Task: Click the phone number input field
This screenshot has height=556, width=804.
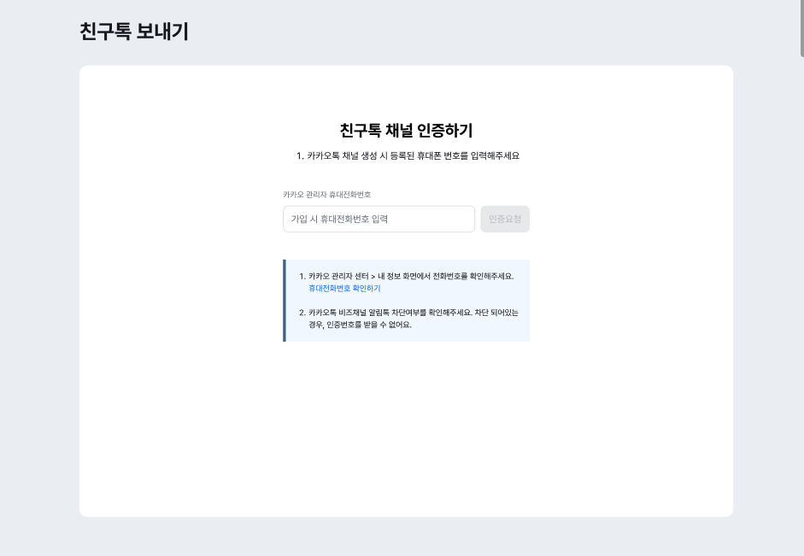Action: click(x=379, y=219)
